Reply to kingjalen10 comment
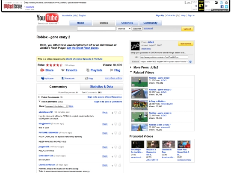Image resolution: width=231 pixels, height=173 pixels. pos(105,124)
